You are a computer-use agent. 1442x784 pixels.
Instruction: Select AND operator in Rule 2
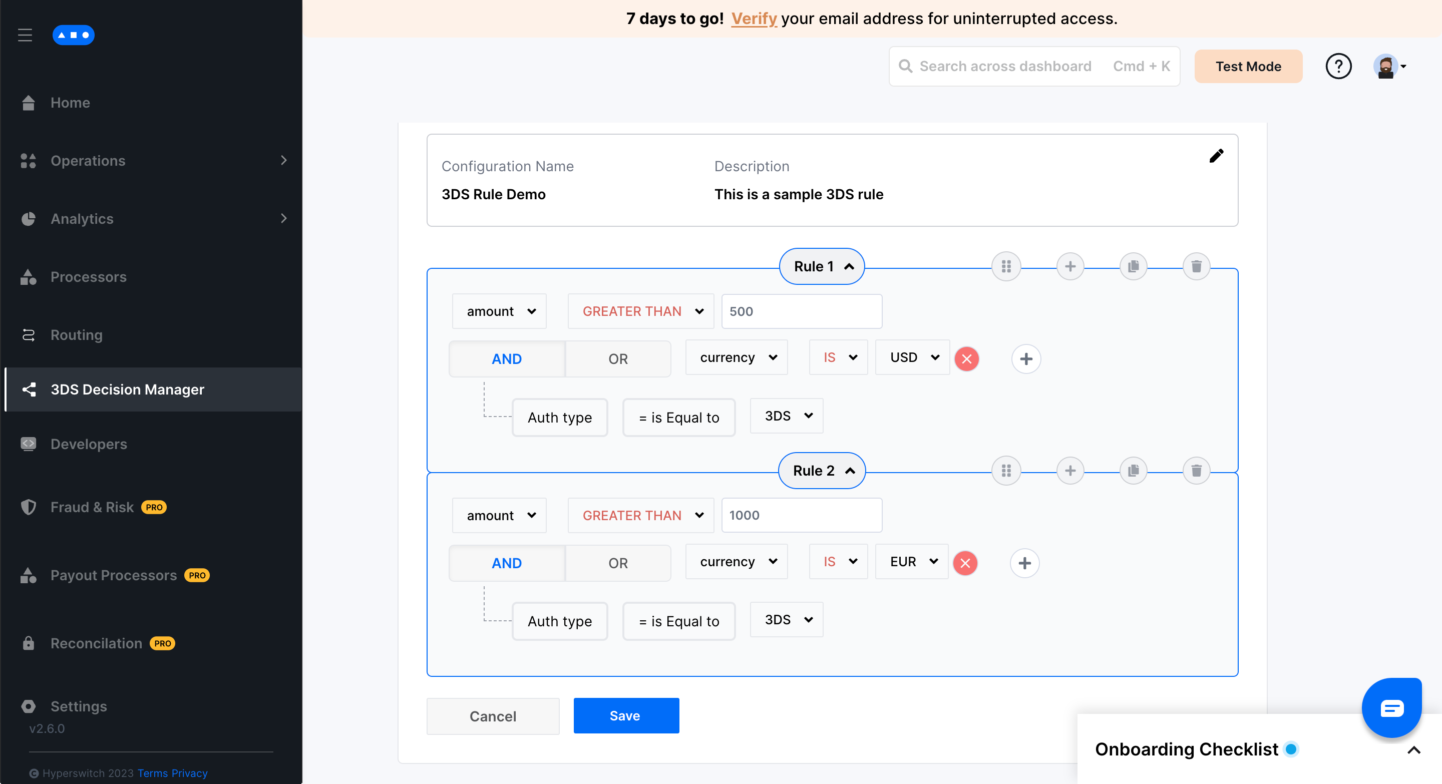point(507,563)
